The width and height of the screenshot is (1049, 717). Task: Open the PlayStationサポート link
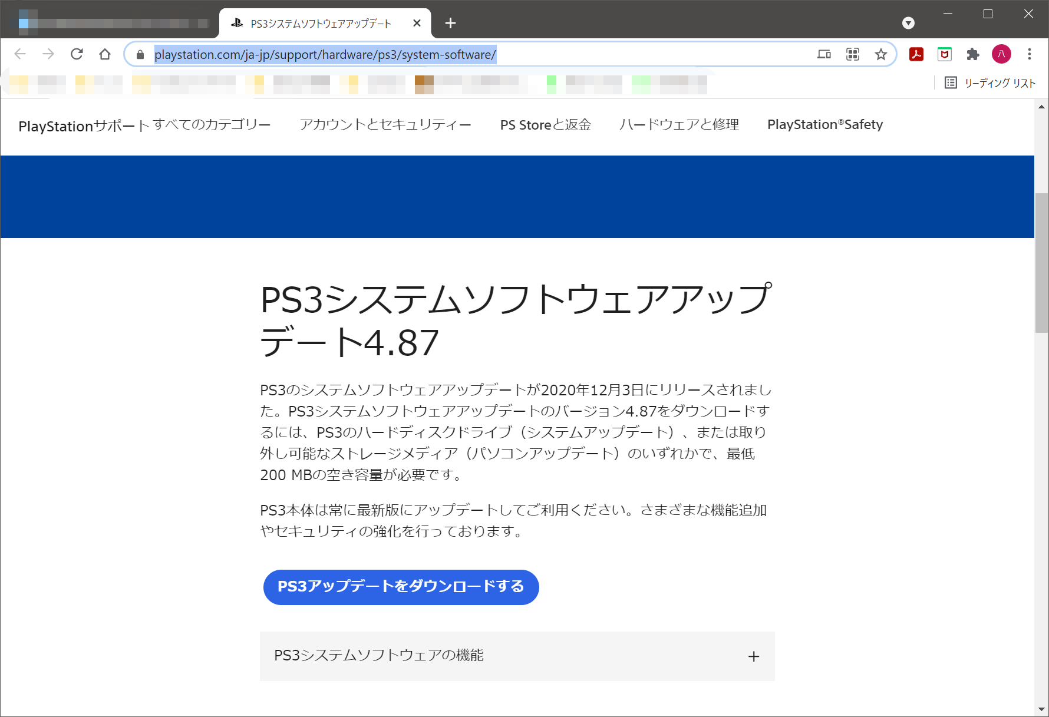(x=84, y=125)
